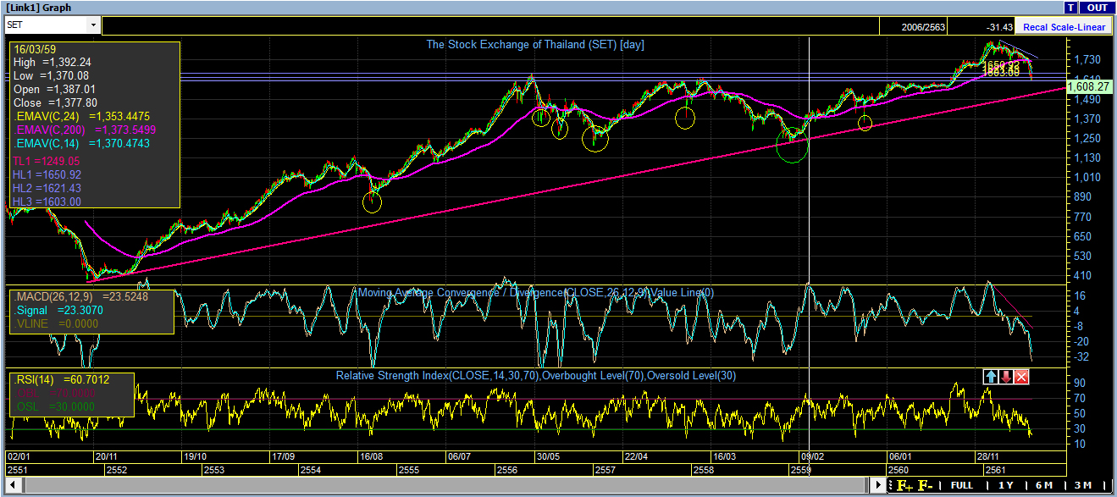Click the .VLINE =0.0000 label
1117x497 pixels.
click(57, 323)
